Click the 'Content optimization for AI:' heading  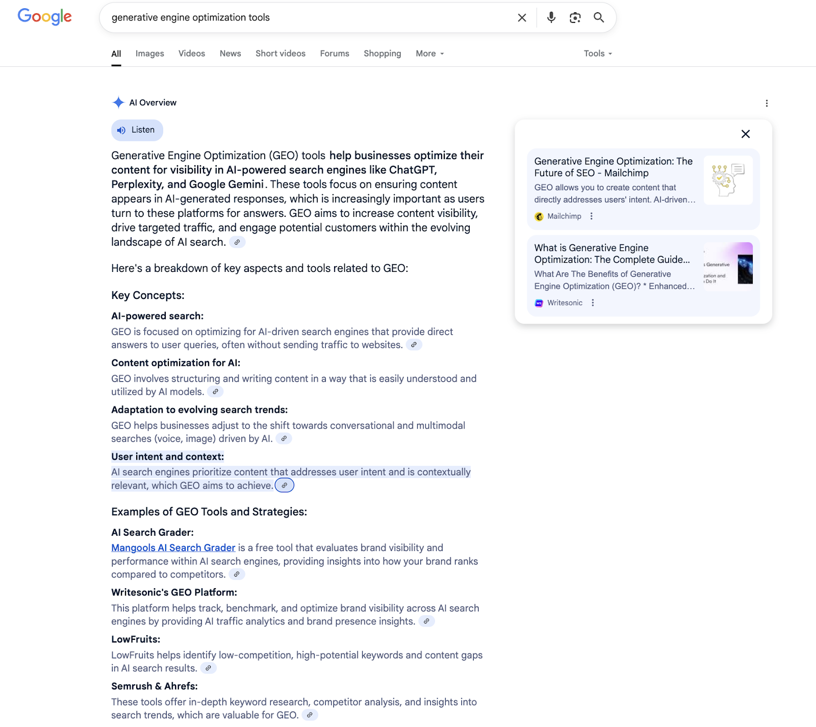(176, 363)
